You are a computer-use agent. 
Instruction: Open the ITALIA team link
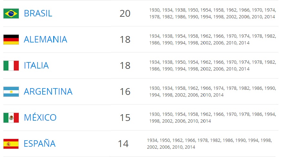point(36,66)
